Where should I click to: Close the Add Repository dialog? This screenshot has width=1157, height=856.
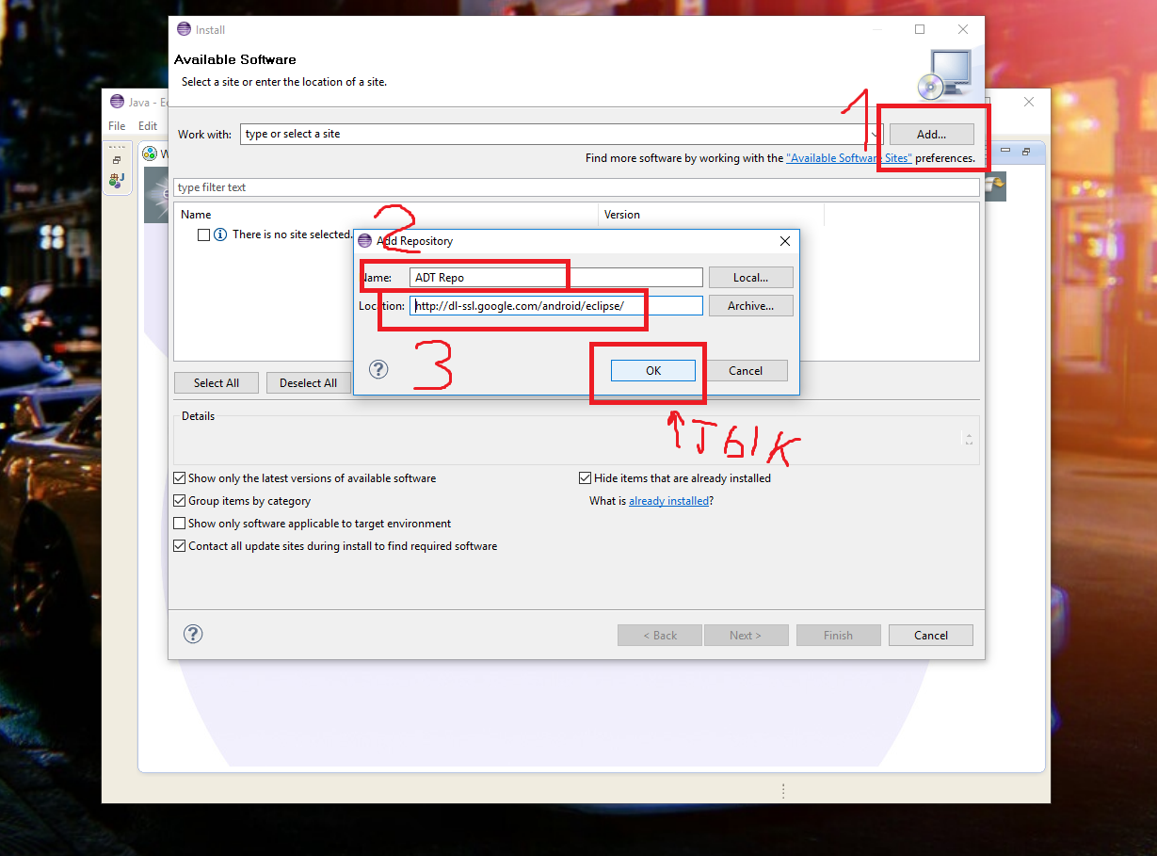(x=785, y=241)
